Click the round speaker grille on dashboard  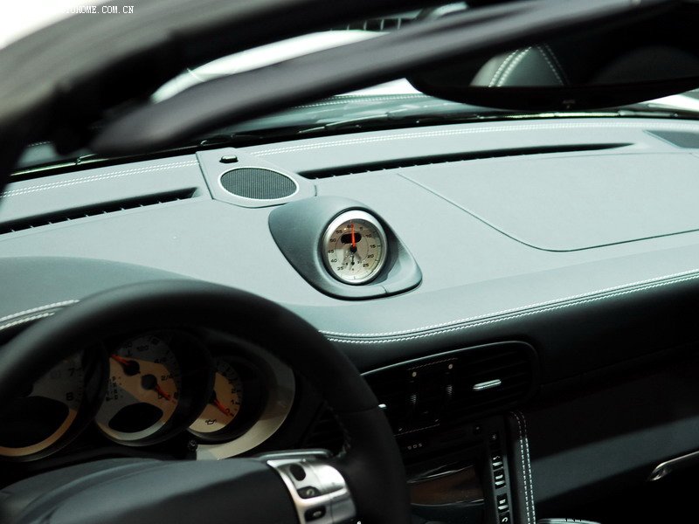[258, 183]
